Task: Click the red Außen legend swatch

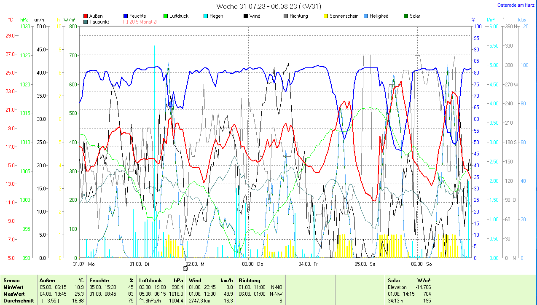Action: pyautogui.click(x=86, y=16)
